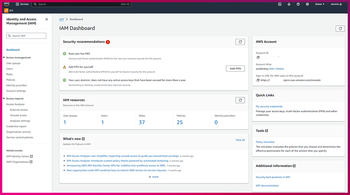This screenshot has height=195, width=350.
Task: Open Policies in the sidebar
Action: click(x=11, y=80)
